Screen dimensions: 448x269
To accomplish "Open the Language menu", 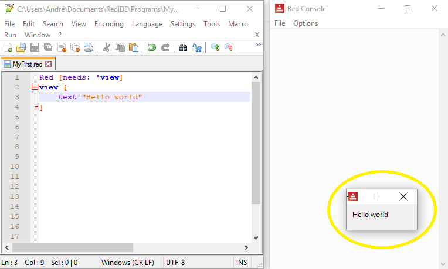I will pos(147,24).
